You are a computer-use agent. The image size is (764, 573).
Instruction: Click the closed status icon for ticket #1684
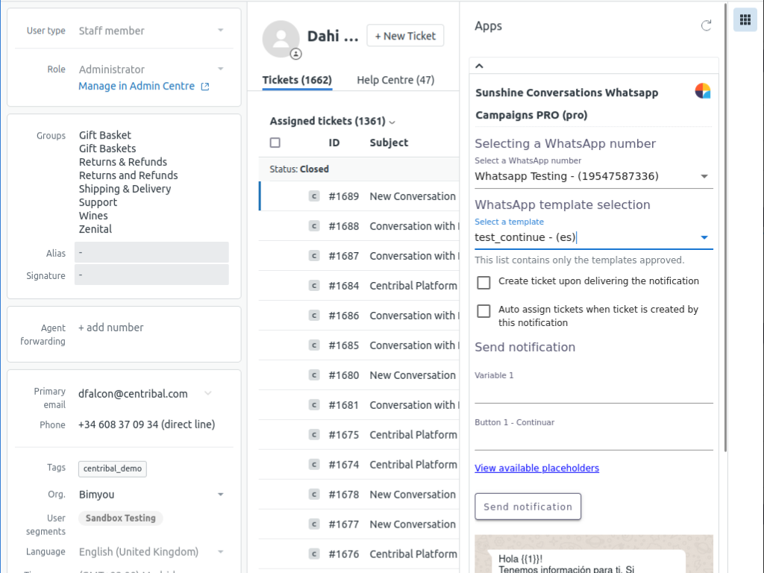(314, 286)
